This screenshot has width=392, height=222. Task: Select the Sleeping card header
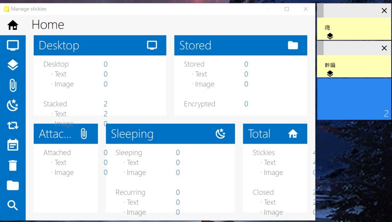point(170,134)
